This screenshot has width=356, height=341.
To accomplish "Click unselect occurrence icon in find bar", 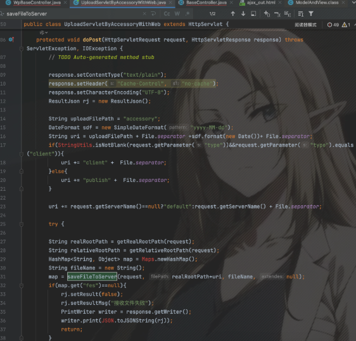I will click(x=277, y=14).
